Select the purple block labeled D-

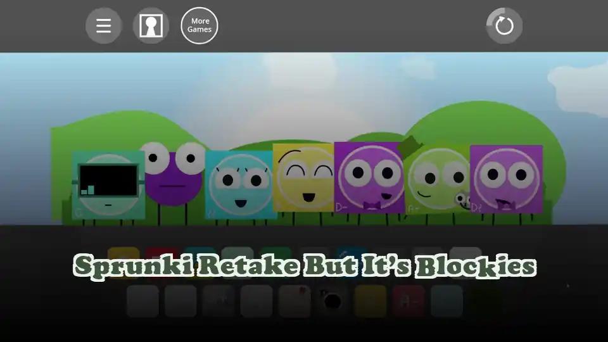point(369,178)
